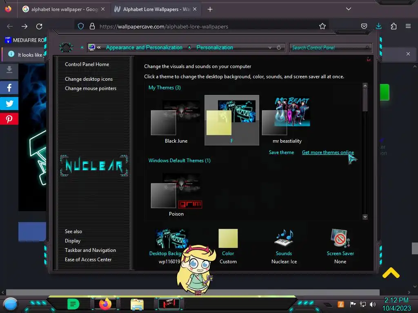The height and width of the screenshot is (313, 418).
Task: Open Firefox extensions icon
Action: tap(394, 26)
